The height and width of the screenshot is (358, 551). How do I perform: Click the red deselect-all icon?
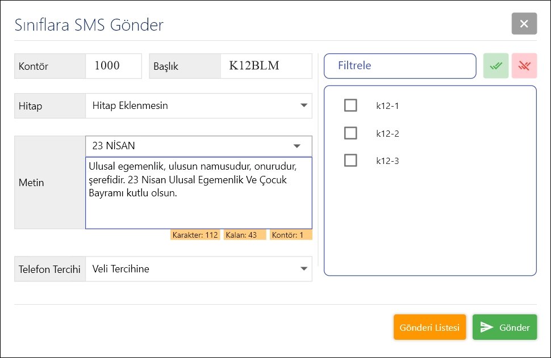coord(524,66)
